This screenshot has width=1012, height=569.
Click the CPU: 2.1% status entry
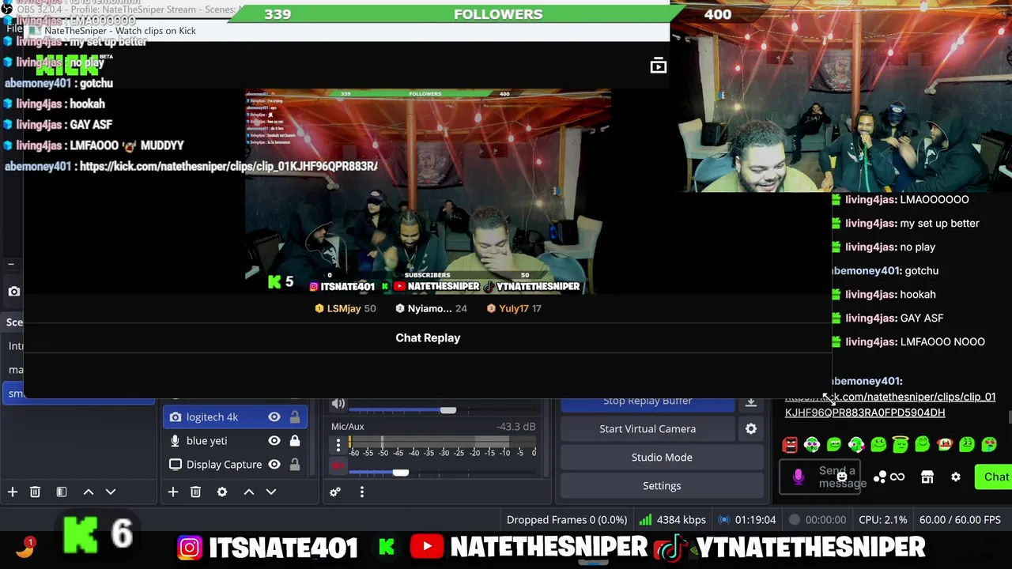click(x=882, y=519)
